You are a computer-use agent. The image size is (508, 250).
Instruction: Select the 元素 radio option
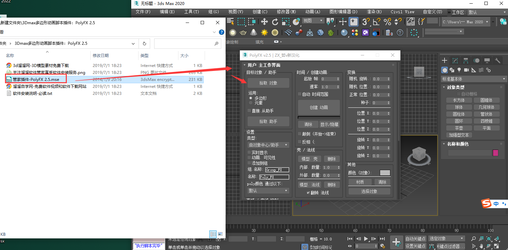pos(251,103)
